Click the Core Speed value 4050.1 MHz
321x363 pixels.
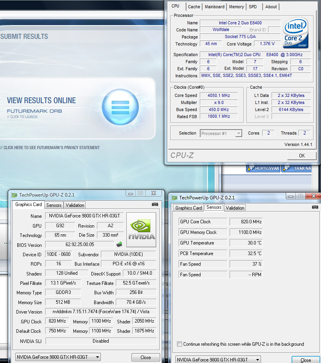pyautogui.click(x=219, y=95)
